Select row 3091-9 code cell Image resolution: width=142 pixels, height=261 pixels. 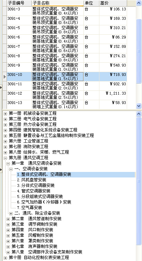click(x=19, y=67)
